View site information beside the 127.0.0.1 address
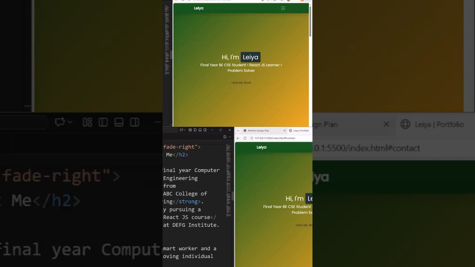 (252, 138)
